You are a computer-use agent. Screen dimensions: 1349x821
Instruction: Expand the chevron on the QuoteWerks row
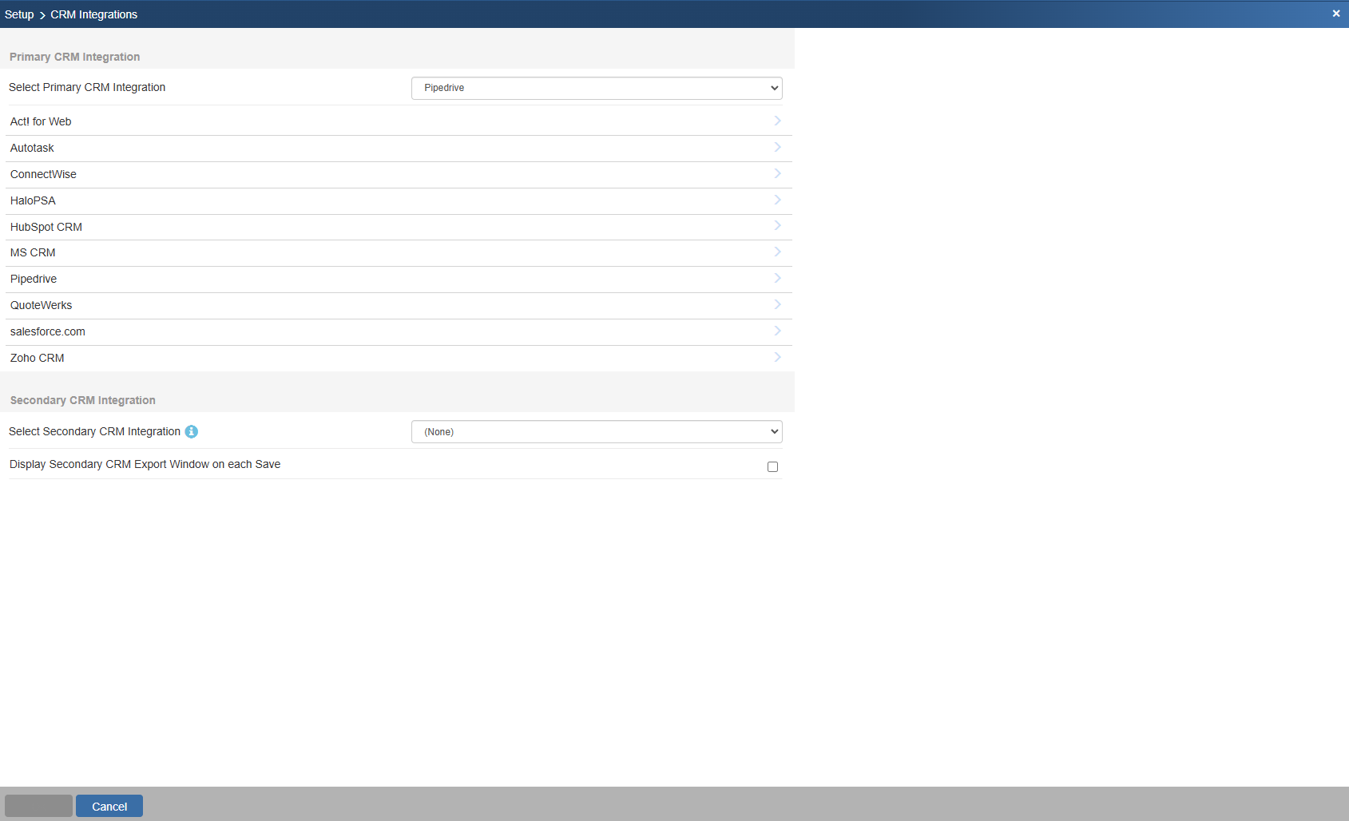(777, 304)
